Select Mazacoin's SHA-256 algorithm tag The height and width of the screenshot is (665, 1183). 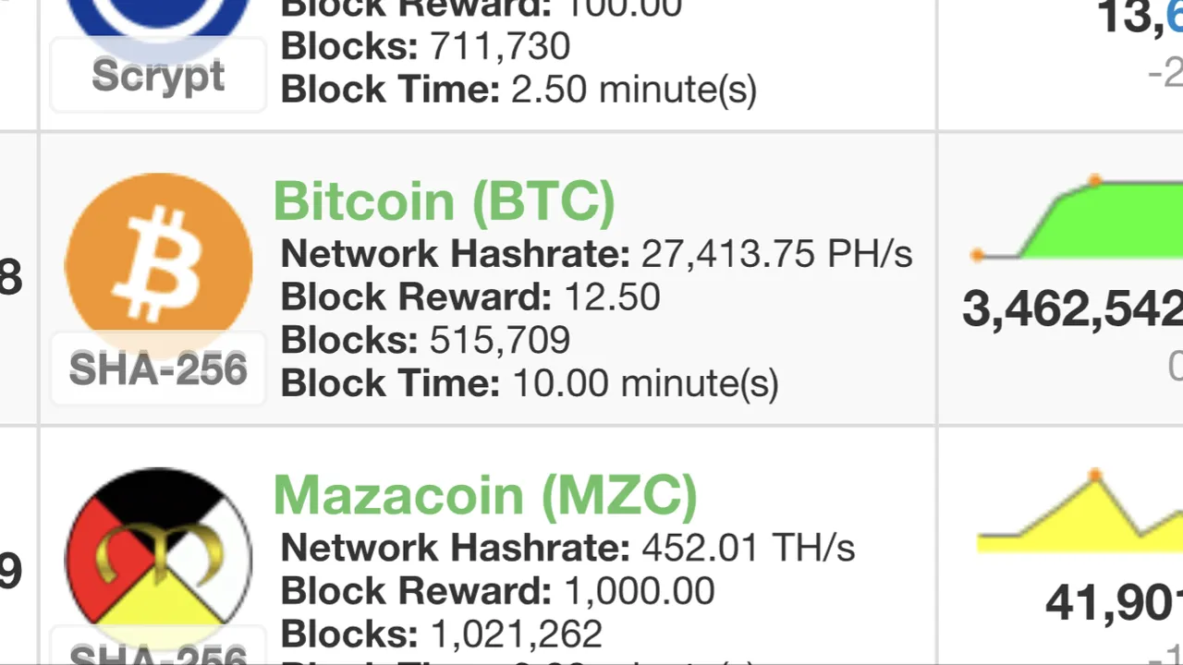[x=158, y=652]
